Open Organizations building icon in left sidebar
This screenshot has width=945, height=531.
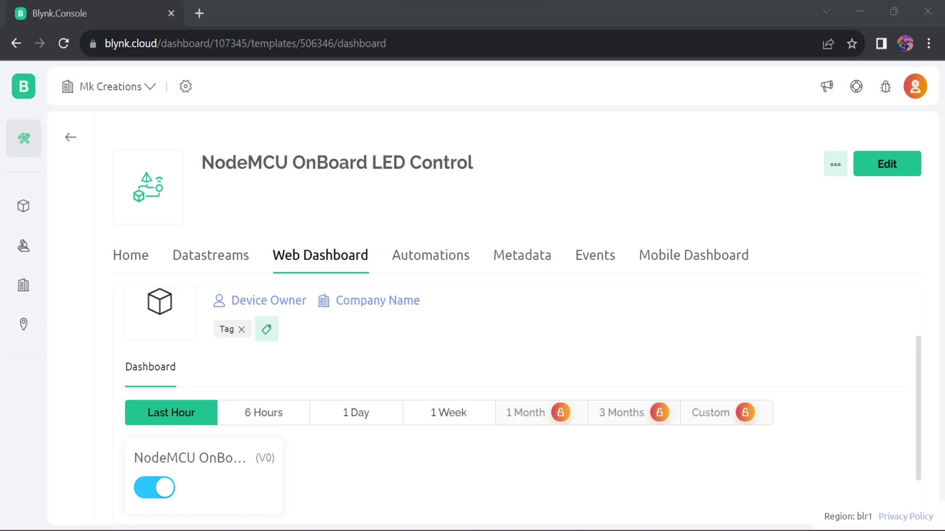tap(24, 285)
